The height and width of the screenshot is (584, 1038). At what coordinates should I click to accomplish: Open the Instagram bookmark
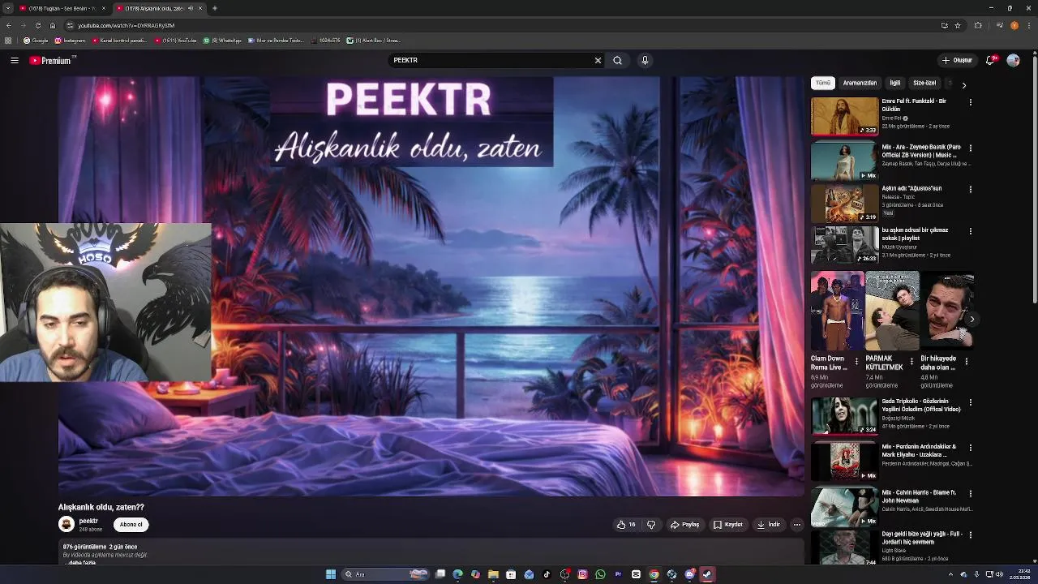point(70,41)
